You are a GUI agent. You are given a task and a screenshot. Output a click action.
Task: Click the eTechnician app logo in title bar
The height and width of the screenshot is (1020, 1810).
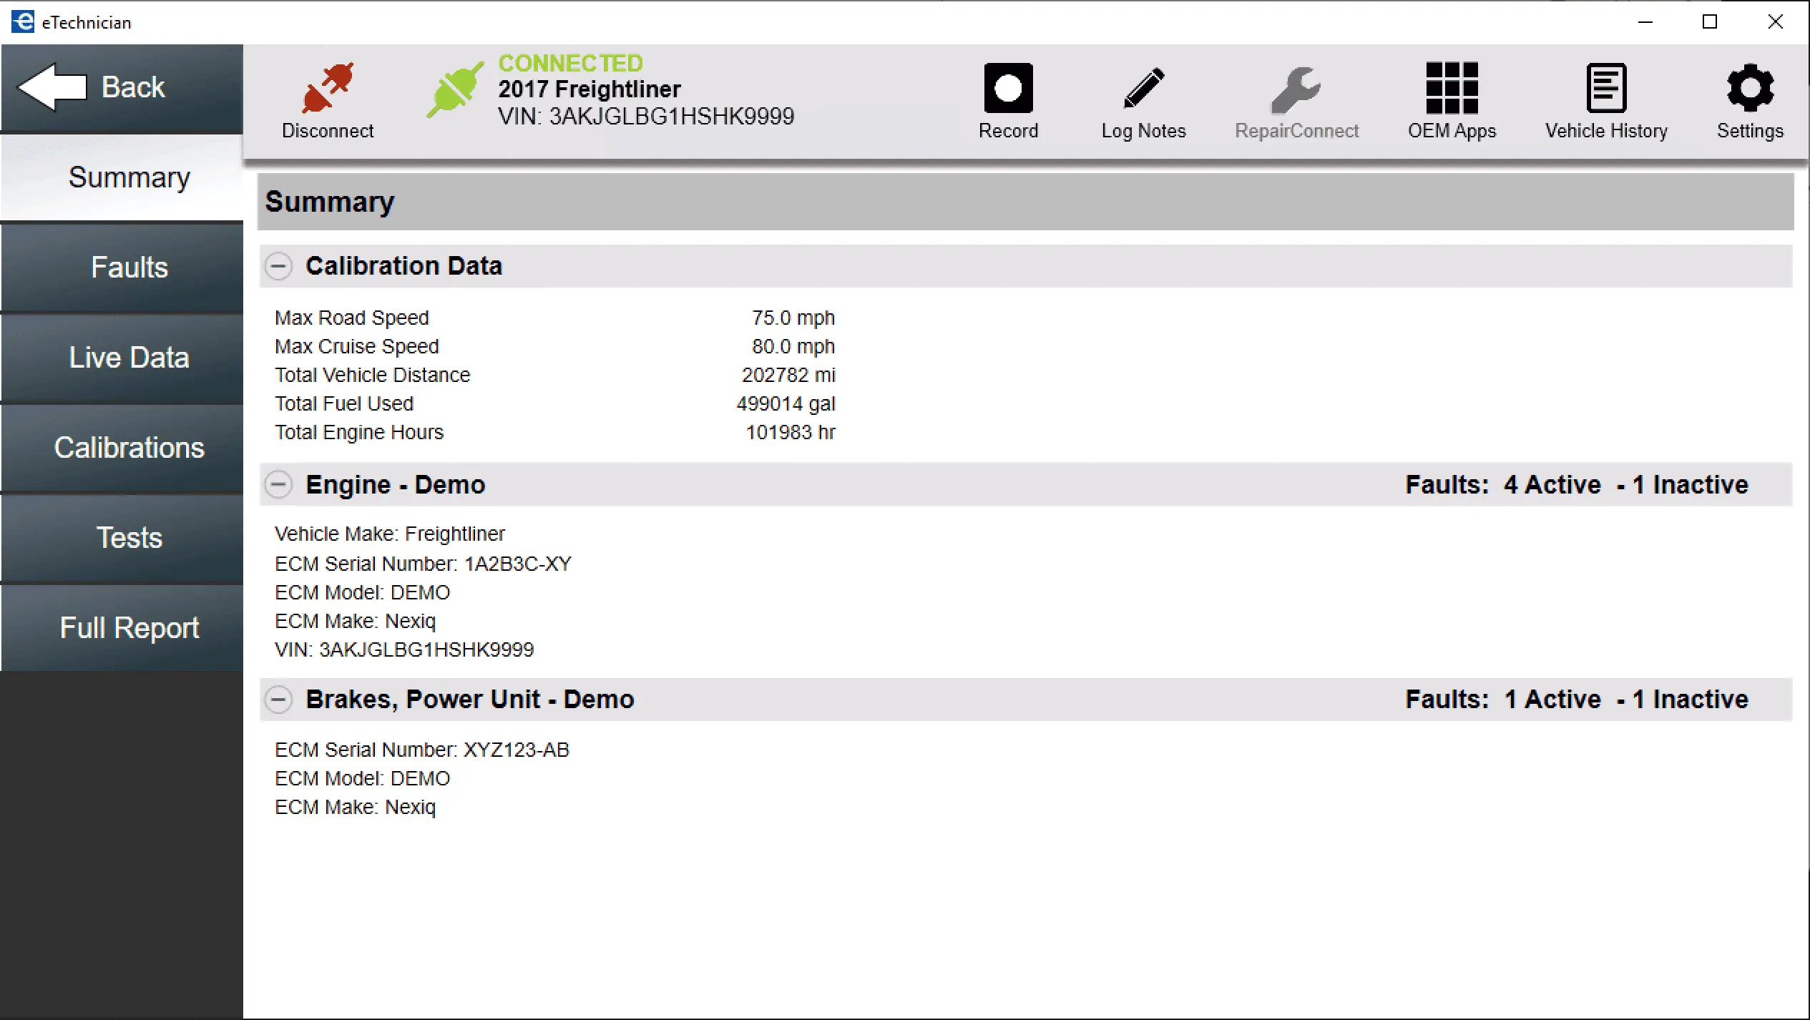pos(23,21)
